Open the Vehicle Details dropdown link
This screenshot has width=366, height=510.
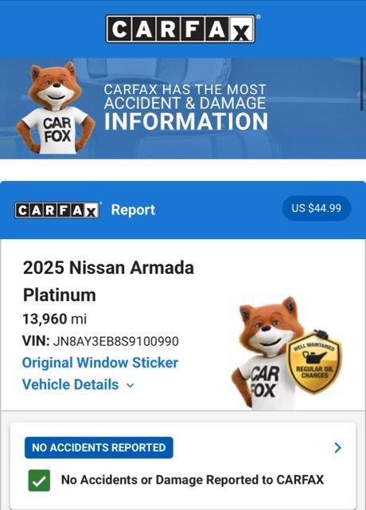coord(78,384)
